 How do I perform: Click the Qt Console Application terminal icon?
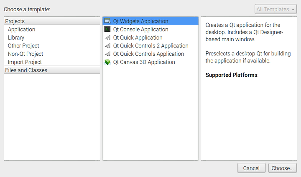click(107, 29)
